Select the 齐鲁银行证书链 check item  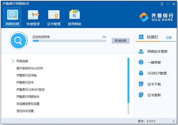26,75
